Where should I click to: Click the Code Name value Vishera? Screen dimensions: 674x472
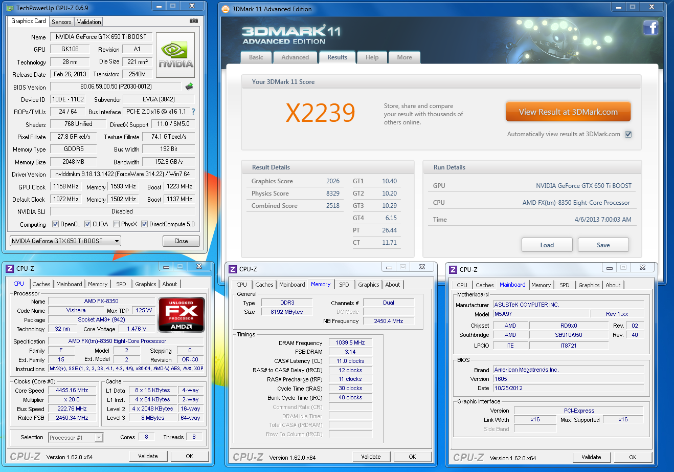tap(76, 310)
